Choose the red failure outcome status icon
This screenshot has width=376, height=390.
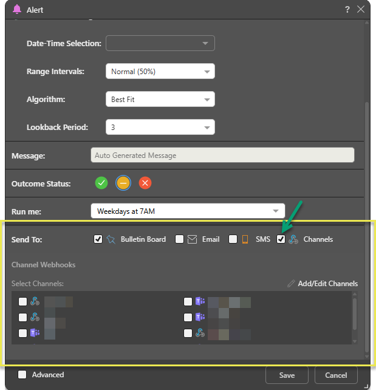pos(145,183)
